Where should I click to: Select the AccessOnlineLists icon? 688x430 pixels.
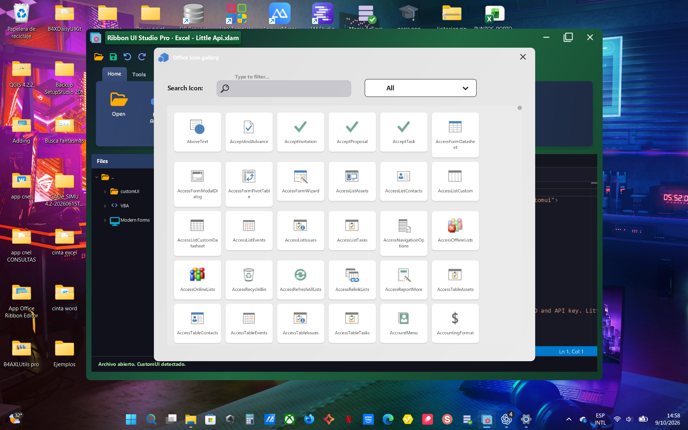tap(197, 280)
